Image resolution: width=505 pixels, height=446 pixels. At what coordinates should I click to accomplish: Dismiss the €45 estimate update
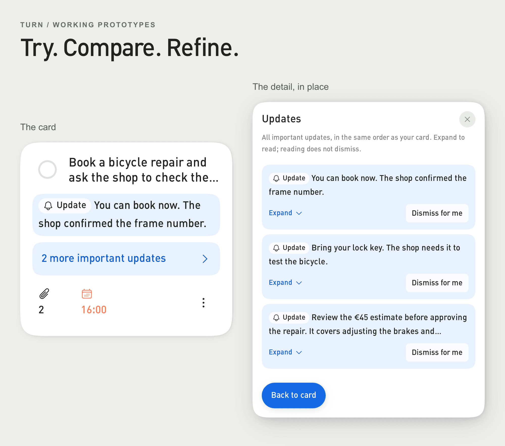point(437,352)
